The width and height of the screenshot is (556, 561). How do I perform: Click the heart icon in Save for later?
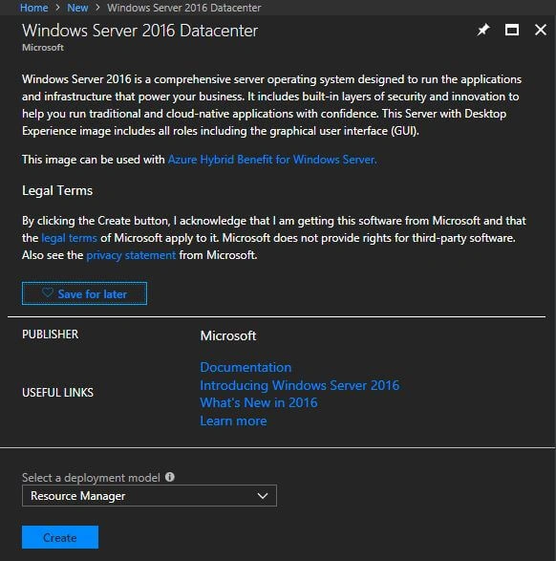point(48,293)
